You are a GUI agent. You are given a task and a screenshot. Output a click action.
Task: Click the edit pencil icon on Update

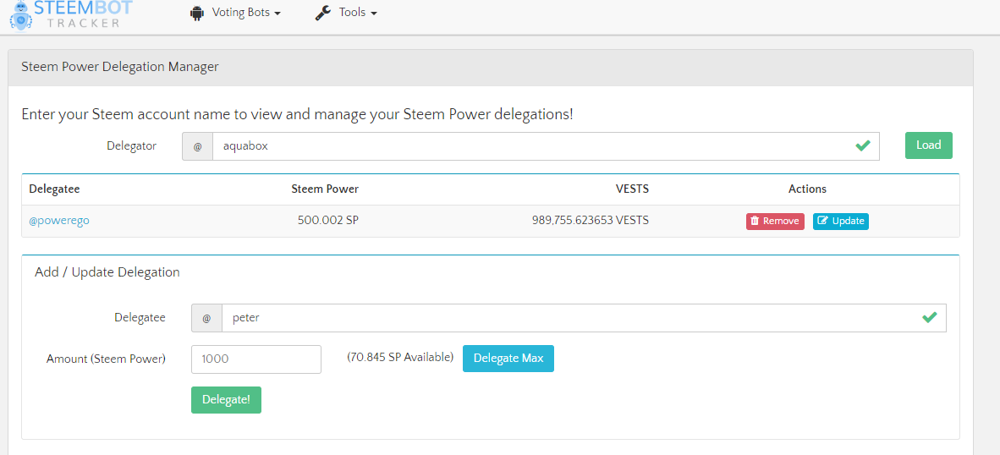822,221
